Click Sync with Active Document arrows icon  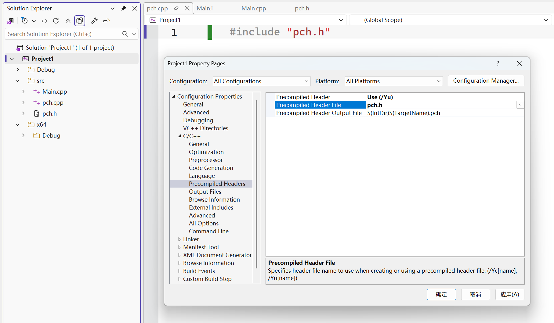coord(44,21)
